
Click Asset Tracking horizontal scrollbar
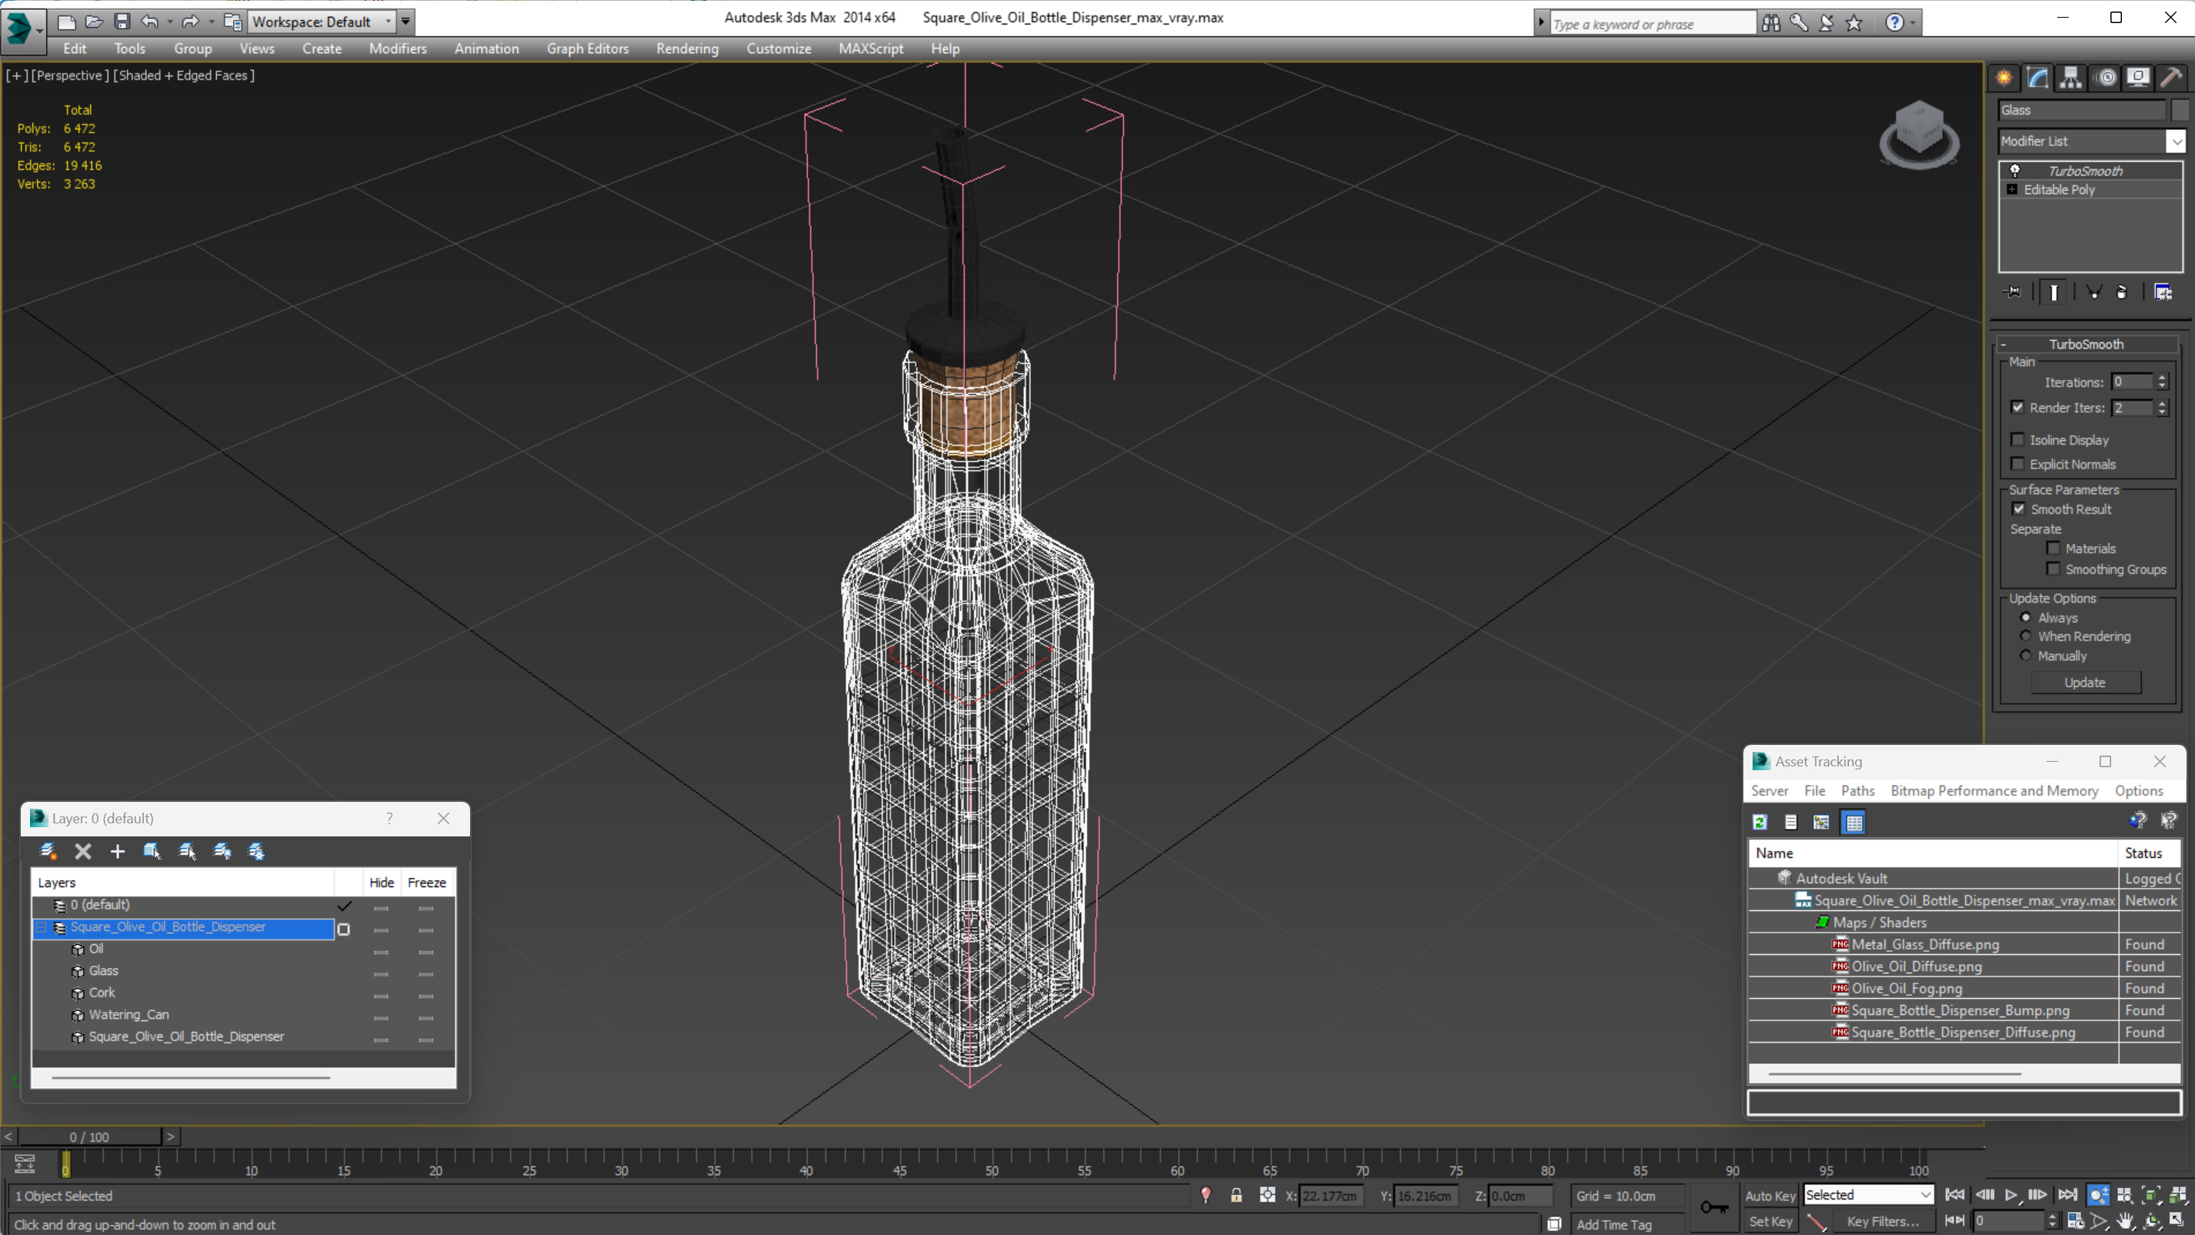(1895, 1074)
